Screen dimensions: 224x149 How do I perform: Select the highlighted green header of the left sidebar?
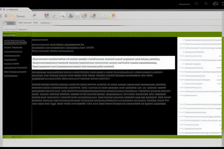pos(9,35)
